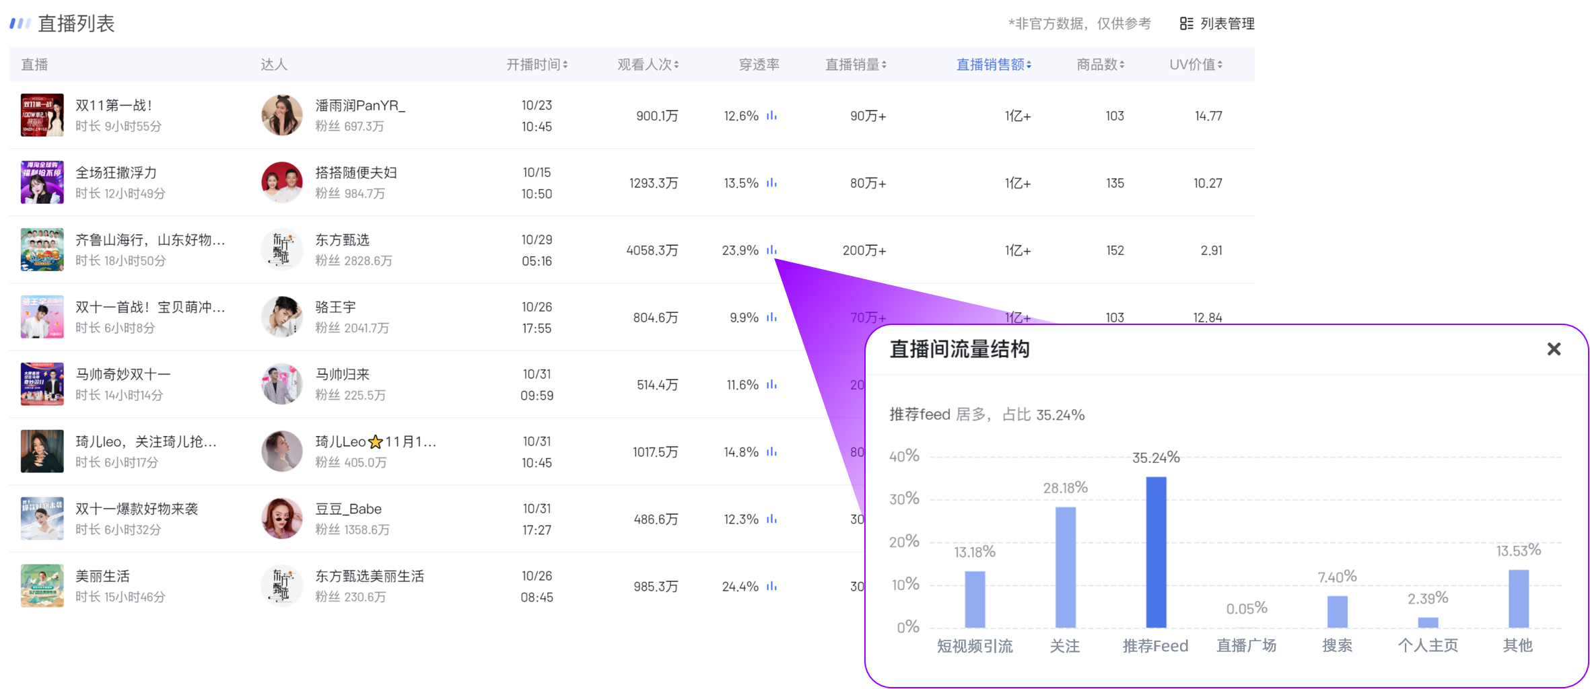Click traffic chart icon beside 23.9% for 东方甄选

[771, 250]
